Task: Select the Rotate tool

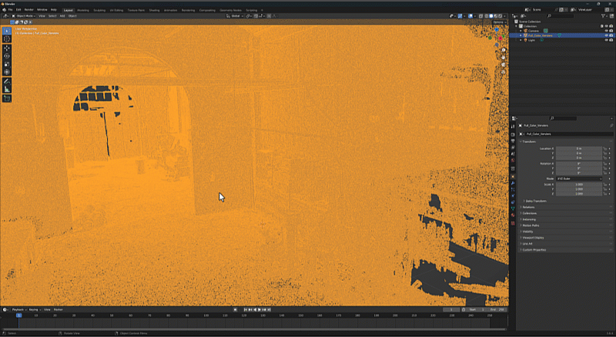Action: 7,56
